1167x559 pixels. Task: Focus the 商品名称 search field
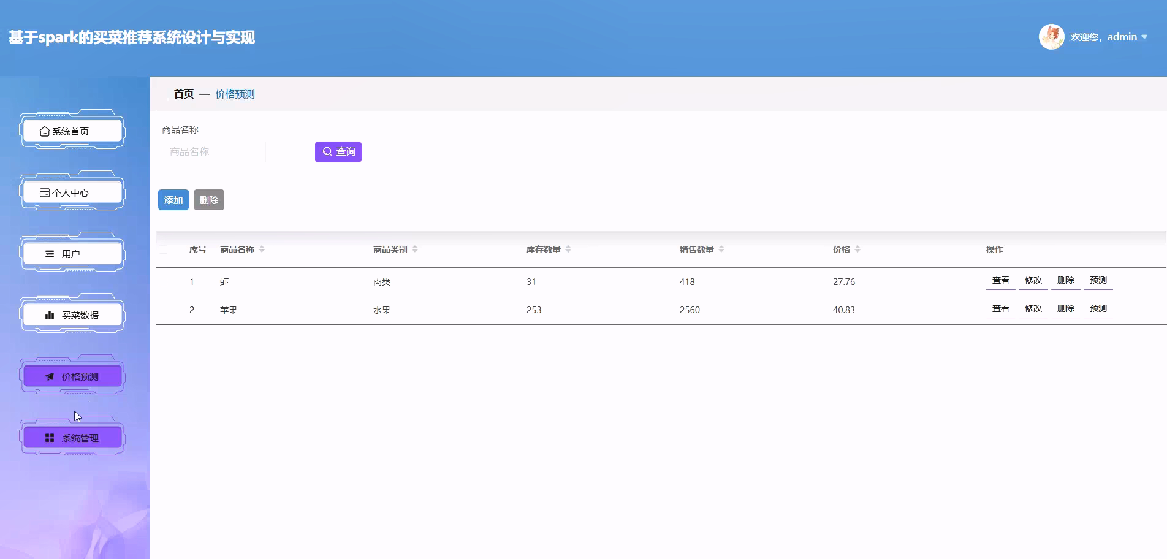214,152
